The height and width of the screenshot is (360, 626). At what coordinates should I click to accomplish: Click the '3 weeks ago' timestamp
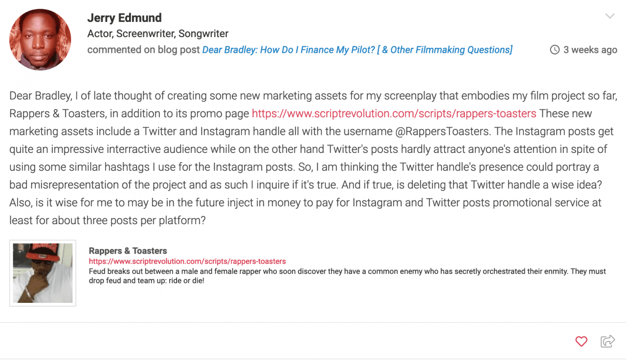590,50
